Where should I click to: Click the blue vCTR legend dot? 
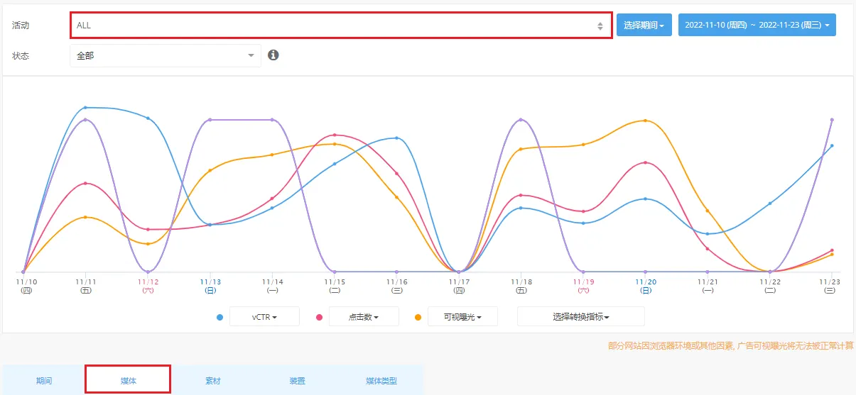pyautogui.click(x=220, y=317)
